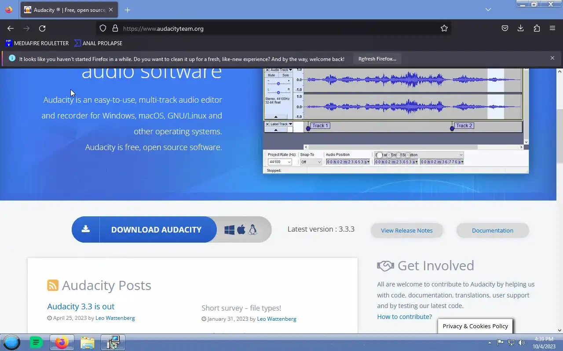Click the orange RSS feed icon
The width and height of the screenshot is (563, 351).
53,285
